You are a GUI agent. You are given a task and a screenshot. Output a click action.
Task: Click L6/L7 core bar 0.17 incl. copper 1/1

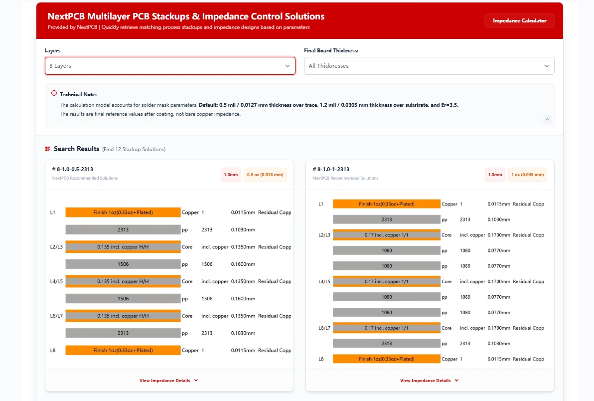click(x=387, y=328)
